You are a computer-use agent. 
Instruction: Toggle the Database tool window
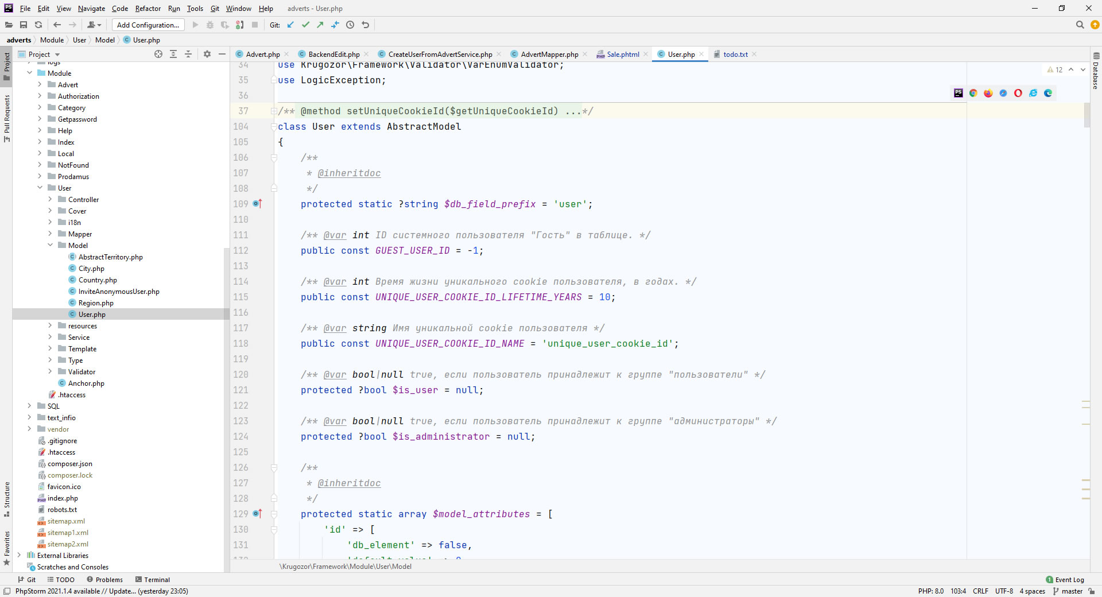(1096, 72)
